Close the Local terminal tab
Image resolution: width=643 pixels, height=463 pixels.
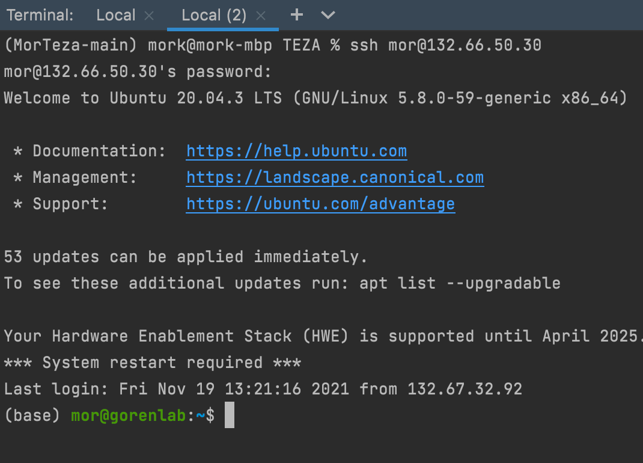pos(149,16)
